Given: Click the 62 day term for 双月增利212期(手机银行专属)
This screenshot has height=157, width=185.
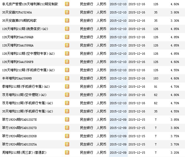Looking at the screenshot, I should tap(156, 103).
